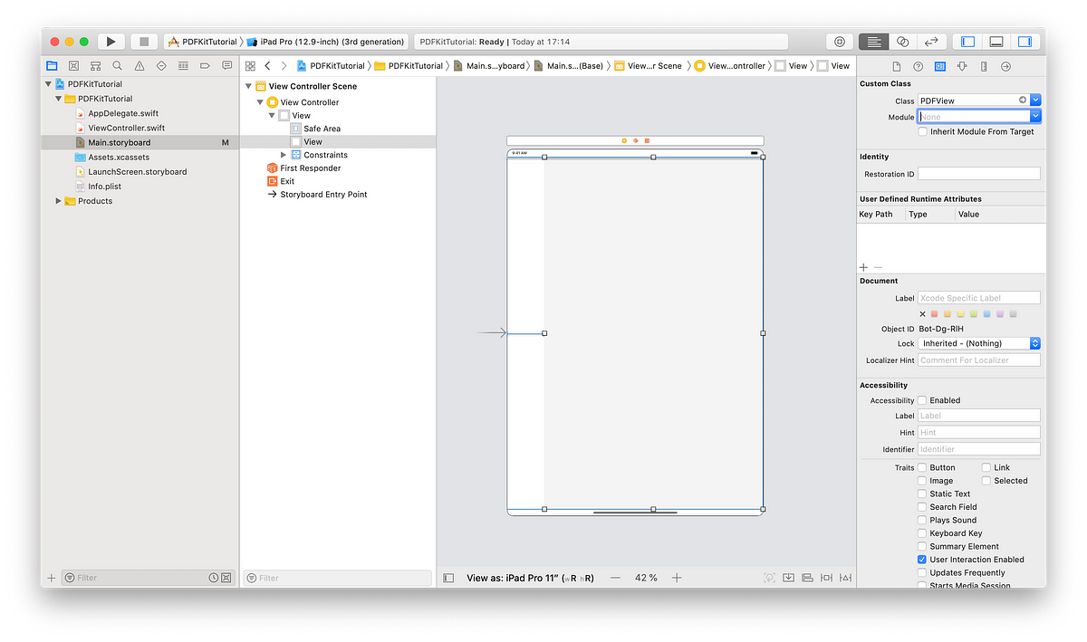Open the Report navigator icon
This screenshot has width=1087, height=642.
tap(226, 65)
